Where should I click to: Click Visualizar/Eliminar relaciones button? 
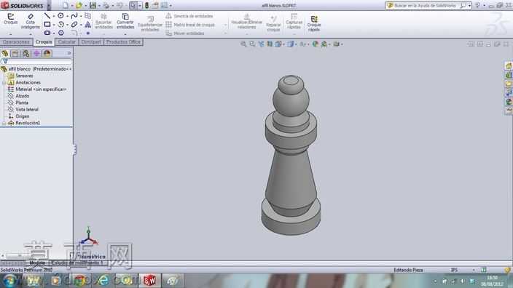click(247, 21)
